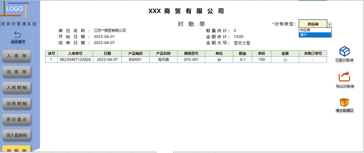Click the unit cell 台
This screenshot has height=153, width=364.
click(x=219, y=59)
